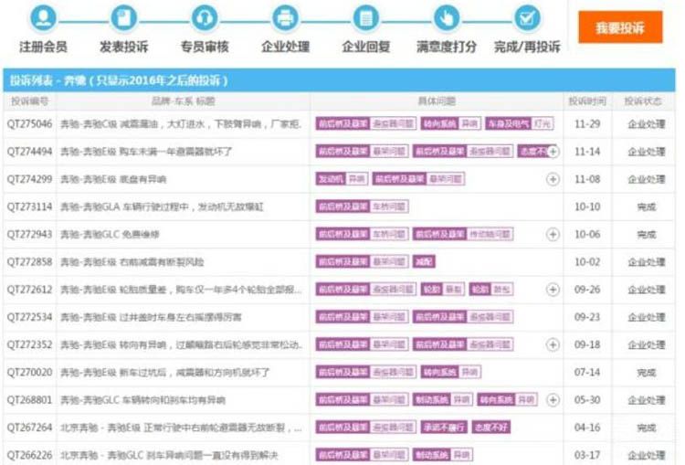
Task: Click the 满意度打分 pointer step icon
Action: 446,18
